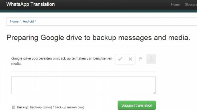Focus the empty translation text box

point(83,85)
